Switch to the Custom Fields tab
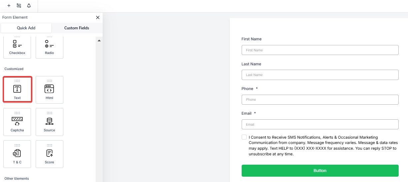Viewport: 408px width, 182px height. 77,28
